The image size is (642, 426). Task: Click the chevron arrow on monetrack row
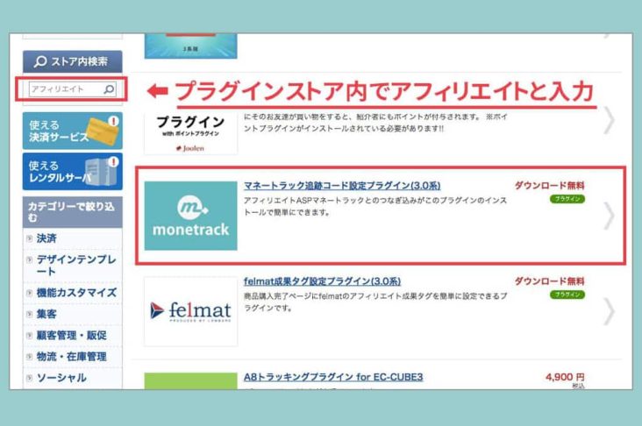pos(610,216)
